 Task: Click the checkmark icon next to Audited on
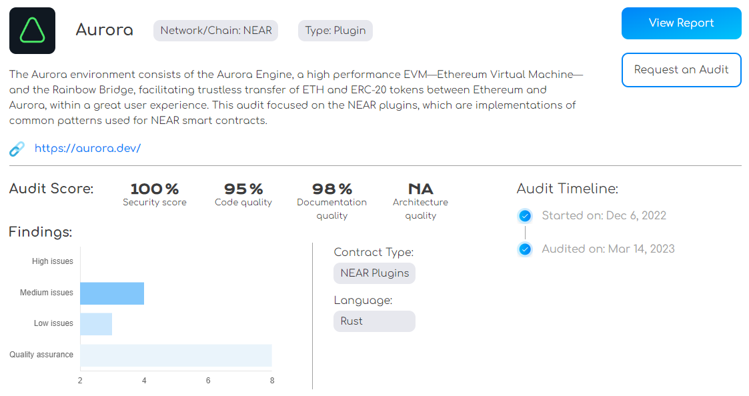(x=525, y=249)
